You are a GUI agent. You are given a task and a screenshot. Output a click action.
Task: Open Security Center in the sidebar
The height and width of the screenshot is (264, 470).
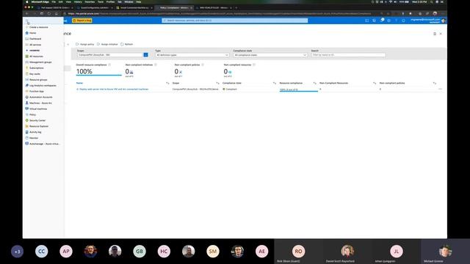pyautogui.click(x=37, y=120)
